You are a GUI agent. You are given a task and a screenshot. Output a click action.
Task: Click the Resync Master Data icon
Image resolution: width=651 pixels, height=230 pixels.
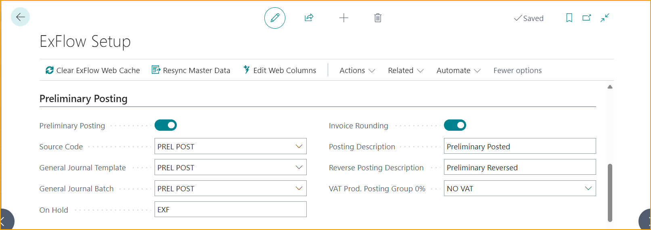pos(156,70)
